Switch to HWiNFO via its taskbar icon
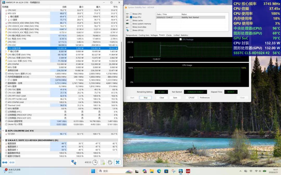 (181, 171)
